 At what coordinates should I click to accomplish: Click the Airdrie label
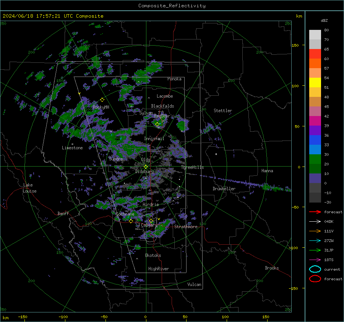point(151,204)
